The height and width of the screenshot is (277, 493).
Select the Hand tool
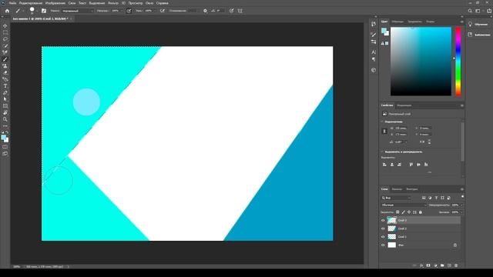point(5,113)
